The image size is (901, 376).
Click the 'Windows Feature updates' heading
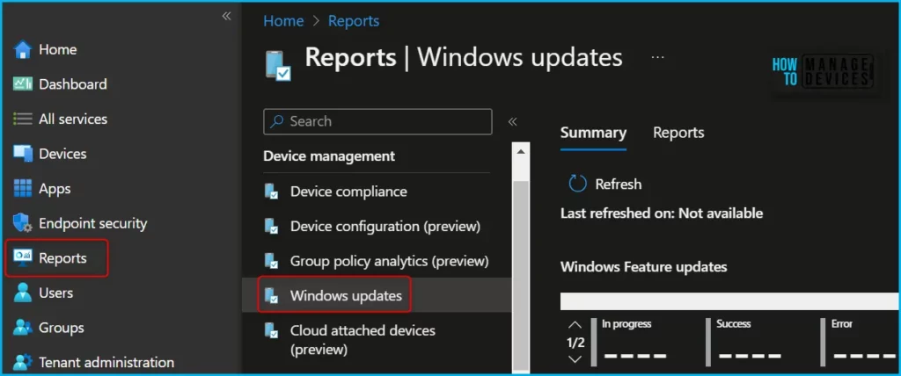click(643, 267)
